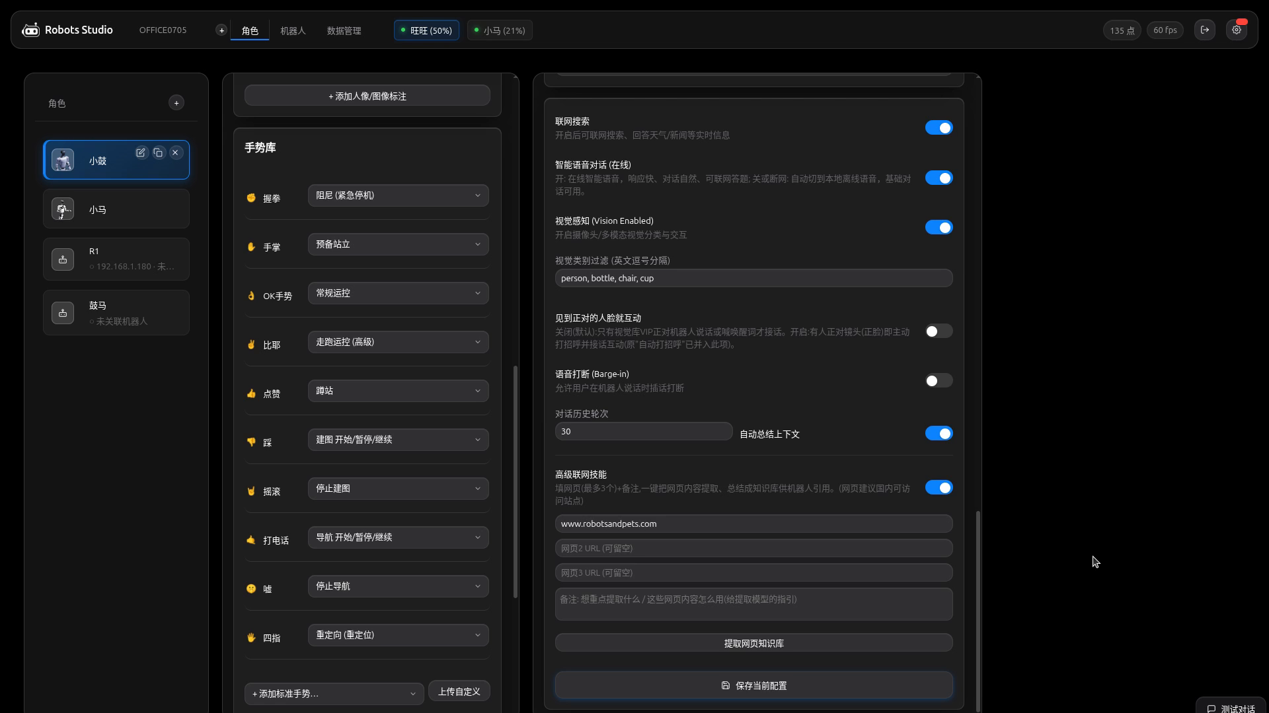Click the 保存当前配置 button
The height and width of the screenshot is (713, 1269).
pyautogui.click(x=754, y=686)
